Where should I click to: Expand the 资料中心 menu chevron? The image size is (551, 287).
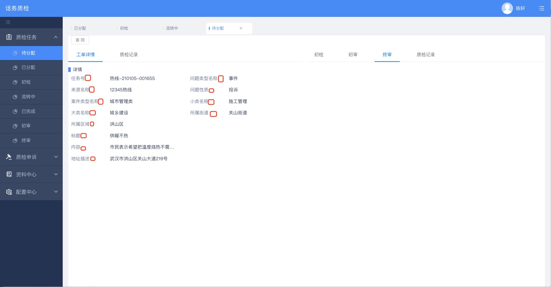[56, 174]
